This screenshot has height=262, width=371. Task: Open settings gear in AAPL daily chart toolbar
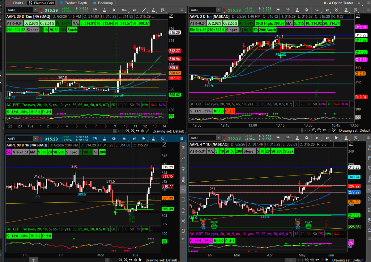click(307, 138)
